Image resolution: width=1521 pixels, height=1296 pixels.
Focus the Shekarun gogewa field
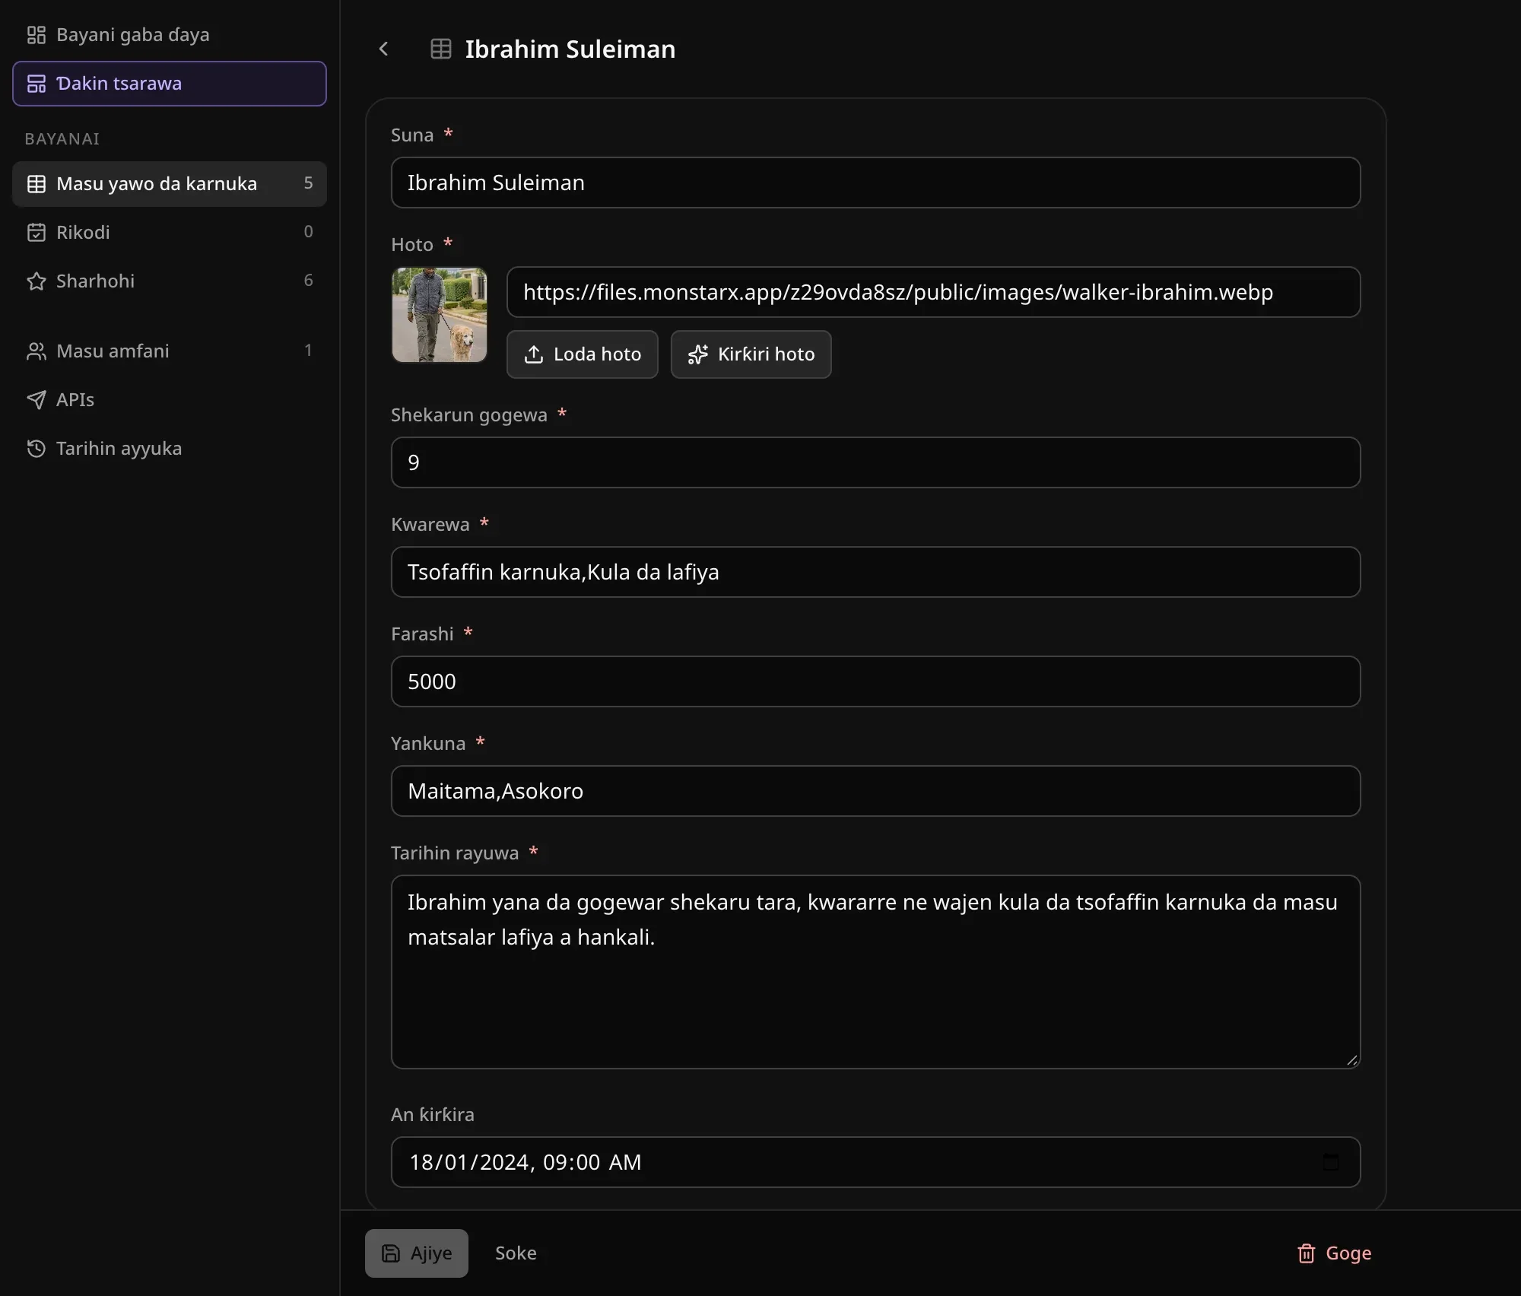pos(875,462)
